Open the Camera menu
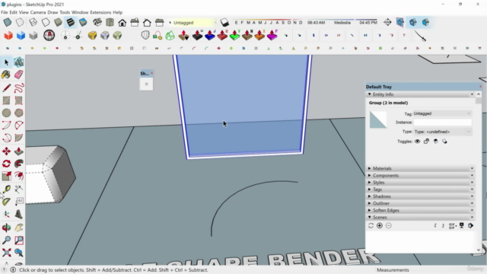The height and width of the screenshot is (274, 487). 38,12
